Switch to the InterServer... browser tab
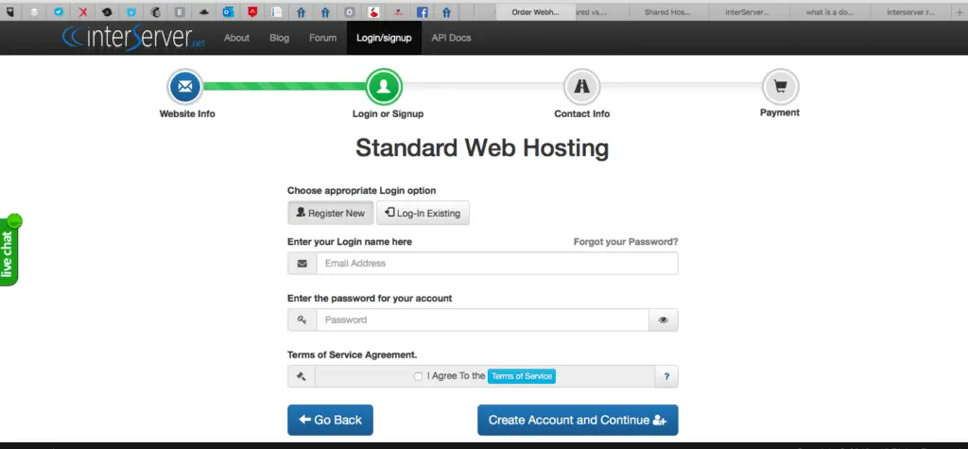 [x=748, y=11]
